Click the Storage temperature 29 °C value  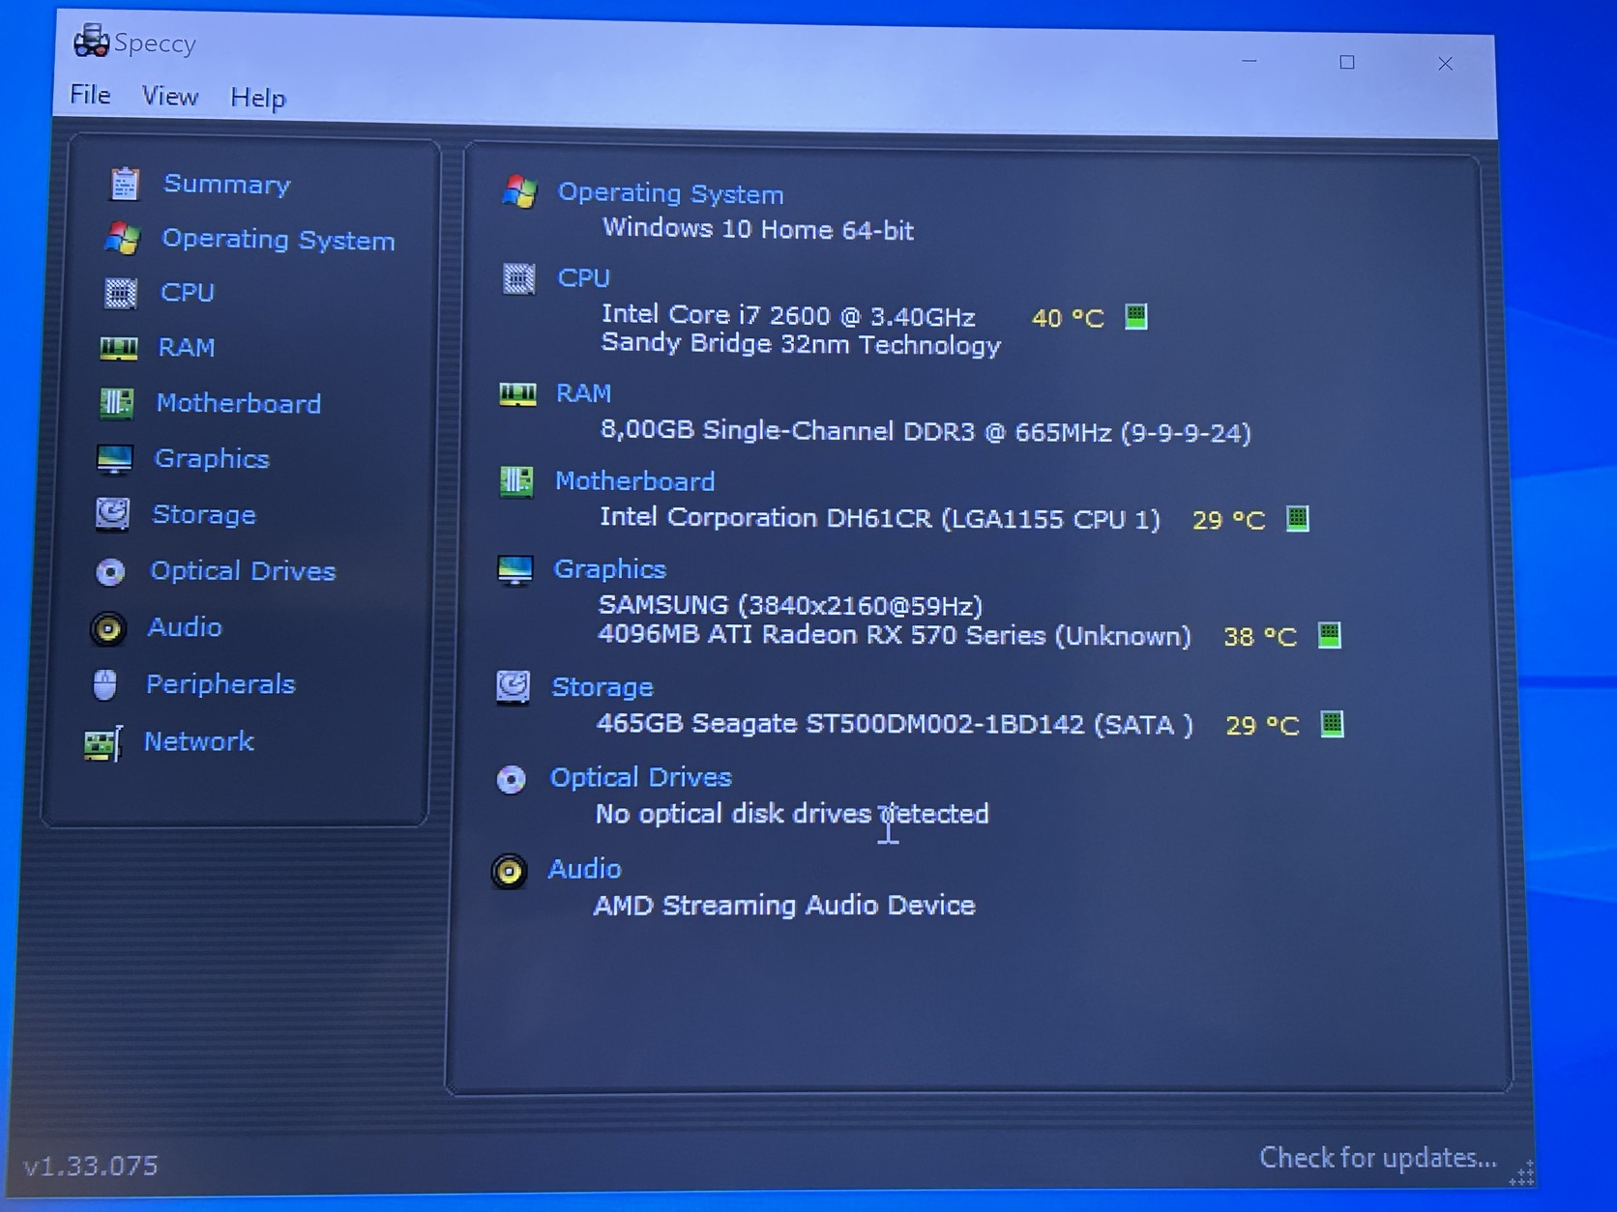(x=1263, y=726)
